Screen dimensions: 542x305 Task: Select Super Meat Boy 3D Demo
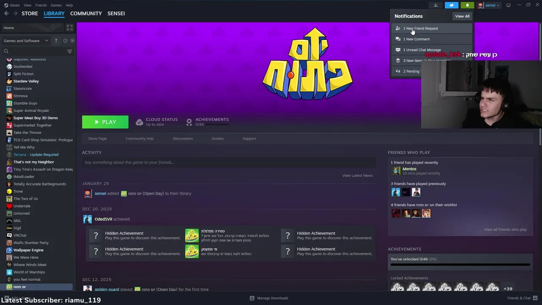pos(36,118)
